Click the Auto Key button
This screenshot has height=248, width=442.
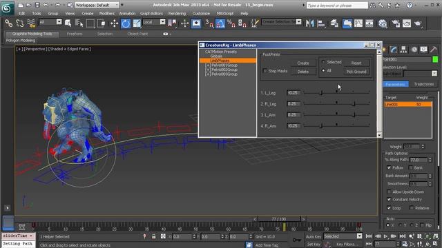[313, 236]
